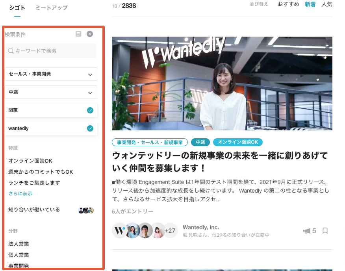Filter by 知り合いが働いている
This screenshot has width=345, height=271.
34,210
